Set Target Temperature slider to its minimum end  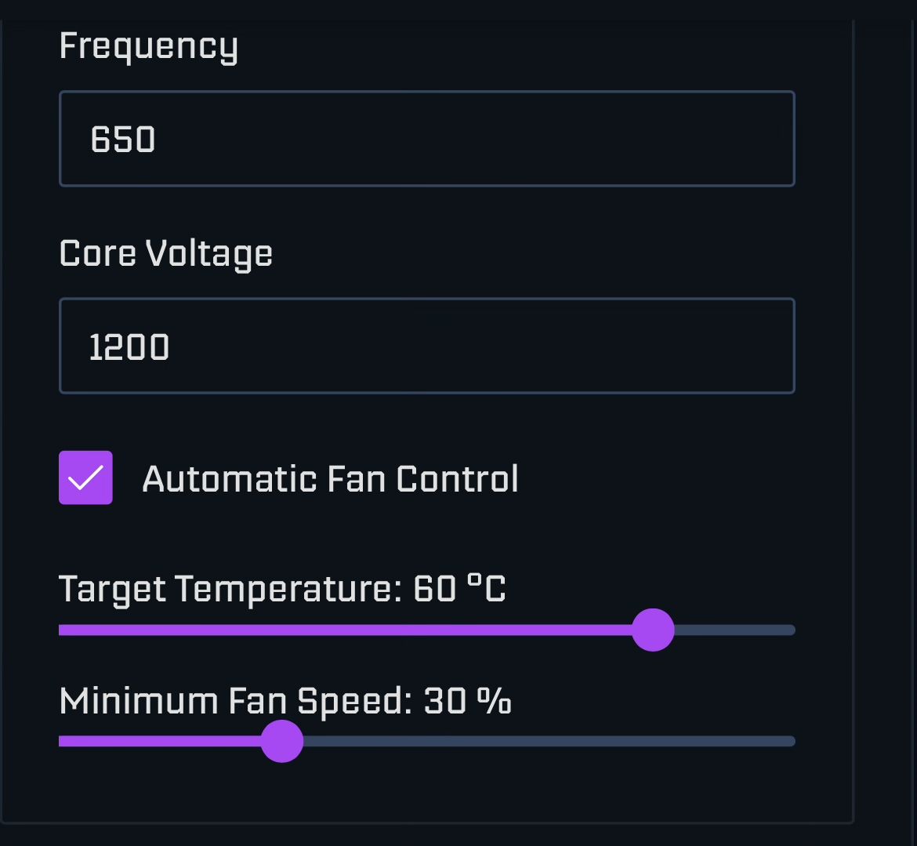[61, 630]
